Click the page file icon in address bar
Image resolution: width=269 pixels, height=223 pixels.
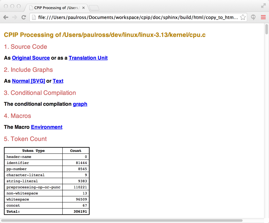click(34, 17)
